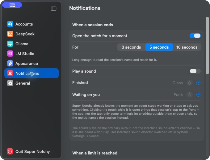Viewport: 210px width, 160px height.
Task: Click the Notifications page title
Action: (x=85, y=8)
